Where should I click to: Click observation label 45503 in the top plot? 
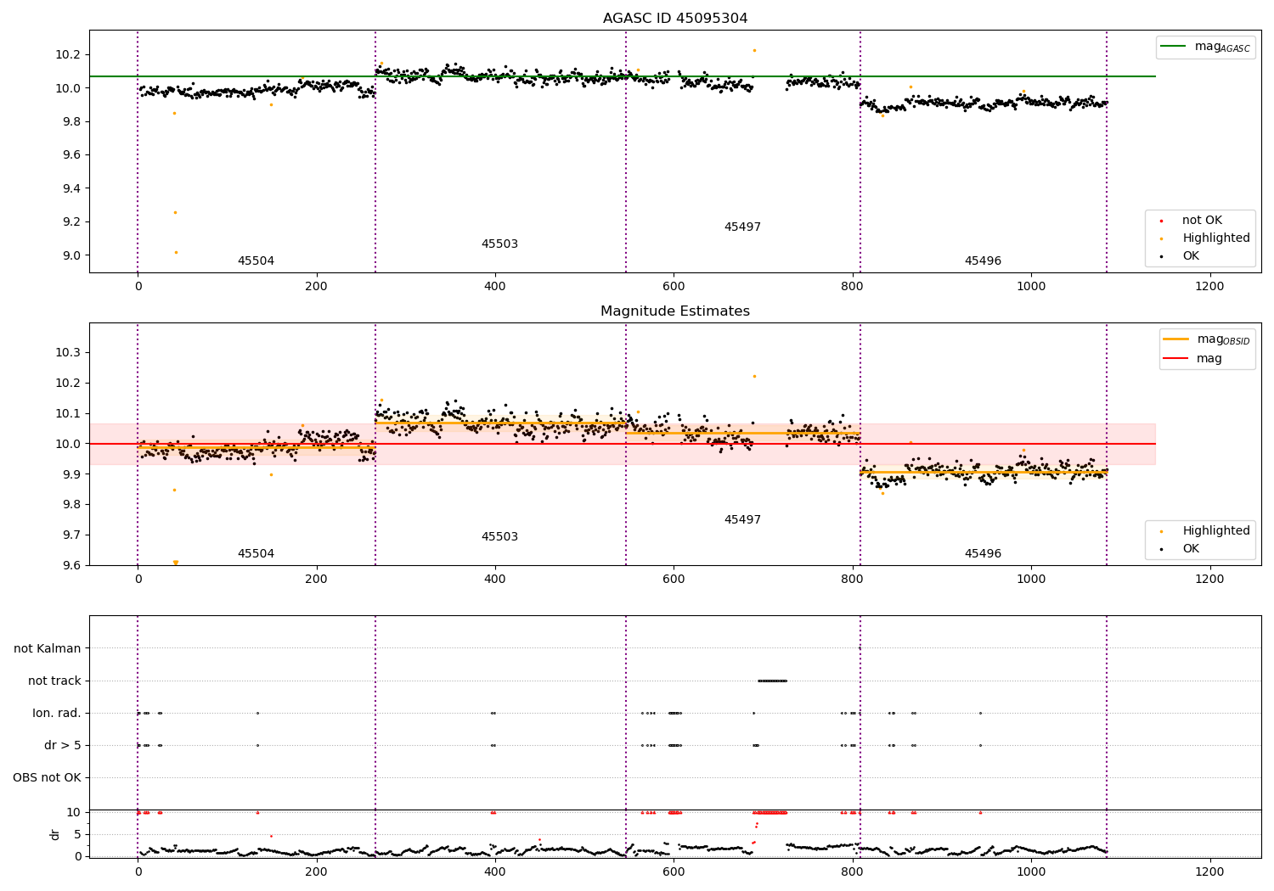pos(499,244)
